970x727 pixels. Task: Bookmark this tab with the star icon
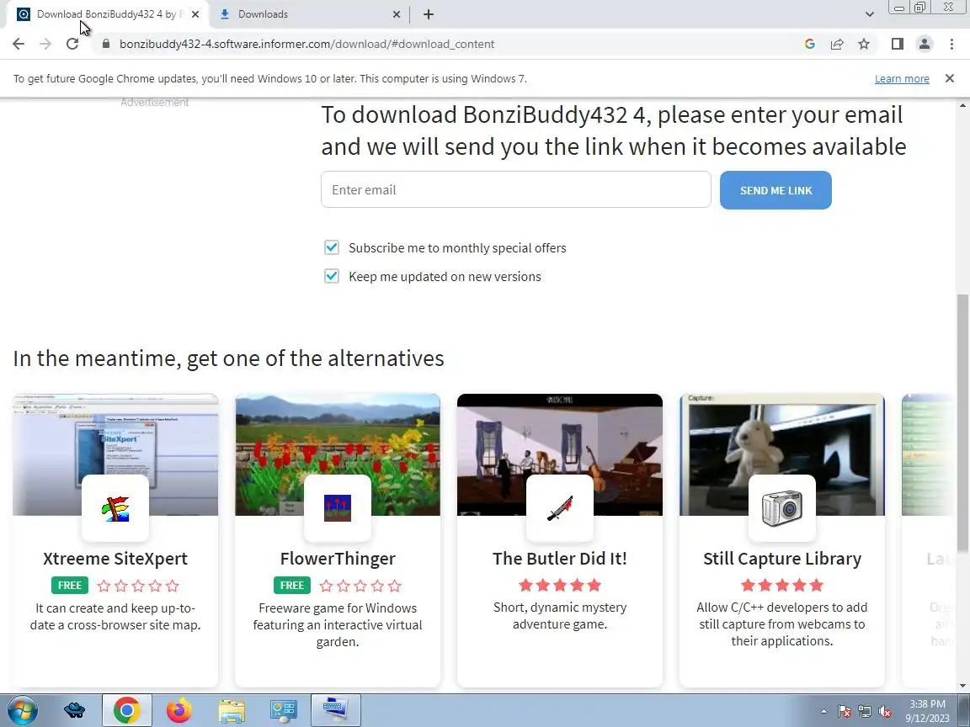864,44
